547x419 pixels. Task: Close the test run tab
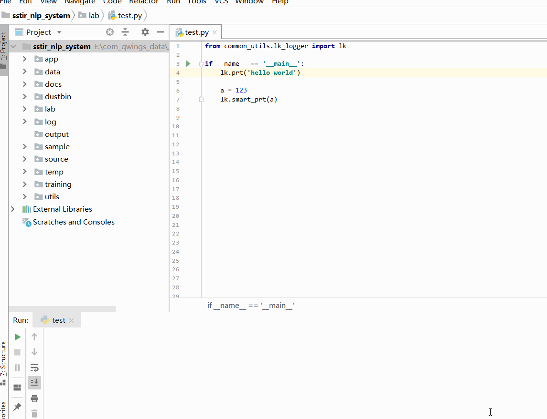[x=72, y=320]
